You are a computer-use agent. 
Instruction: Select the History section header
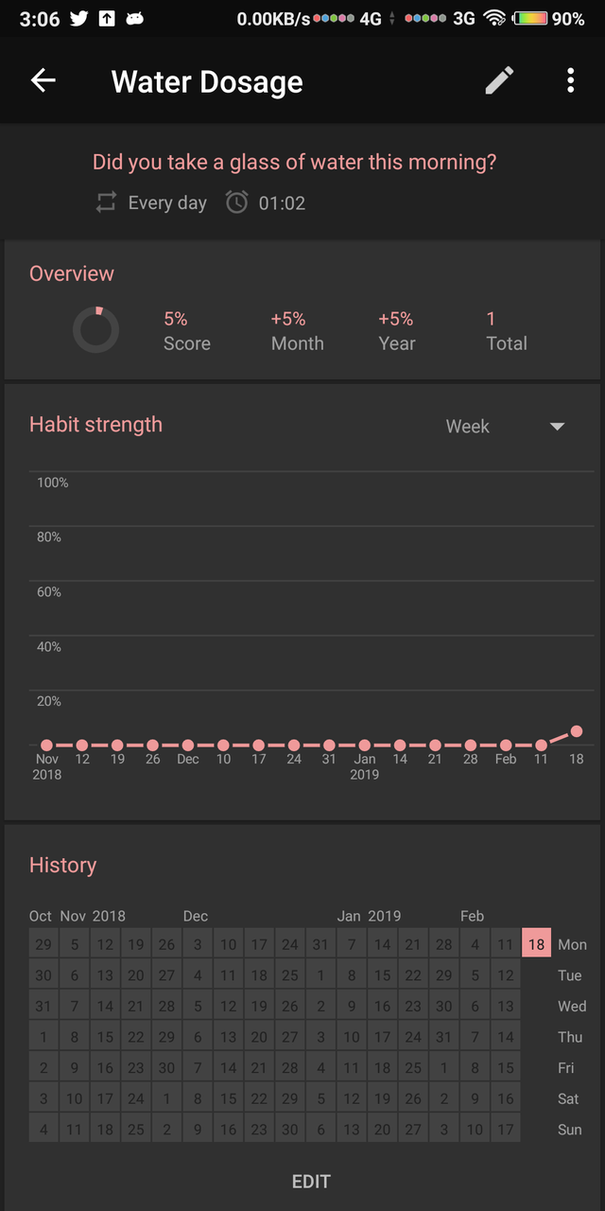(x=62, y=865)
